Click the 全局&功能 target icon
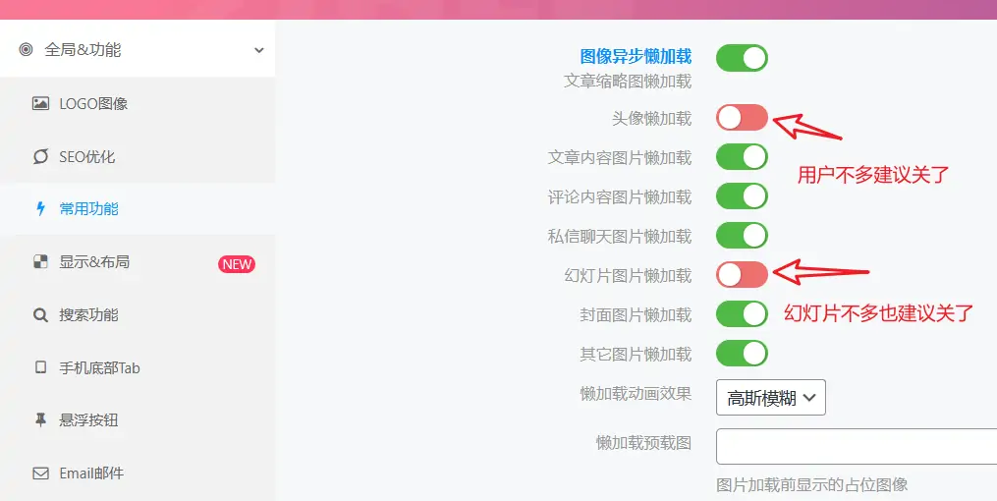 tap(26, 49)
